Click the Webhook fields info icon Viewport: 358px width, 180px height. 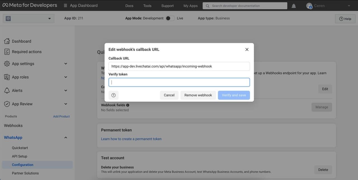[x=128, y=105]
